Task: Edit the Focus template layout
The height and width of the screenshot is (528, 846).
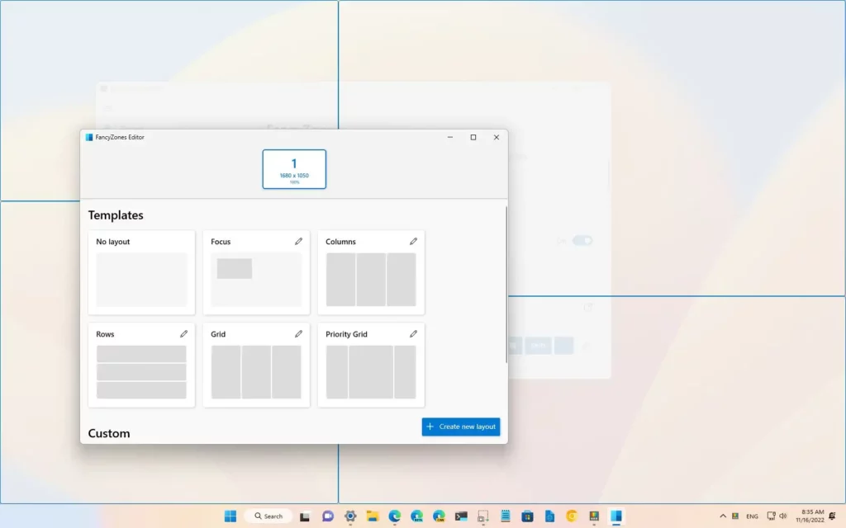Action: tap(298, 242)
